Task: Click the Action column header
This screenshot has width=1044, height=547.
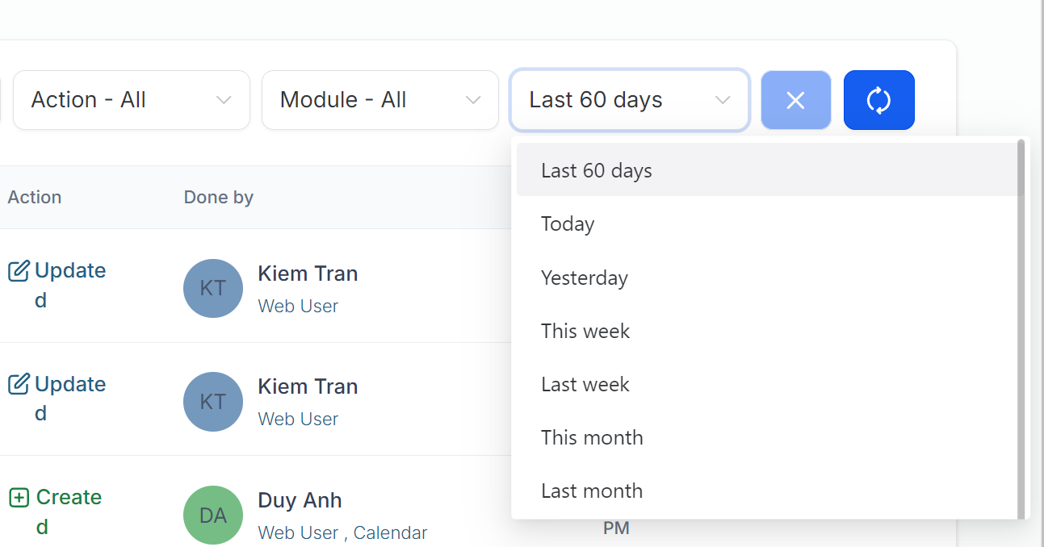Action: point(35,197)
